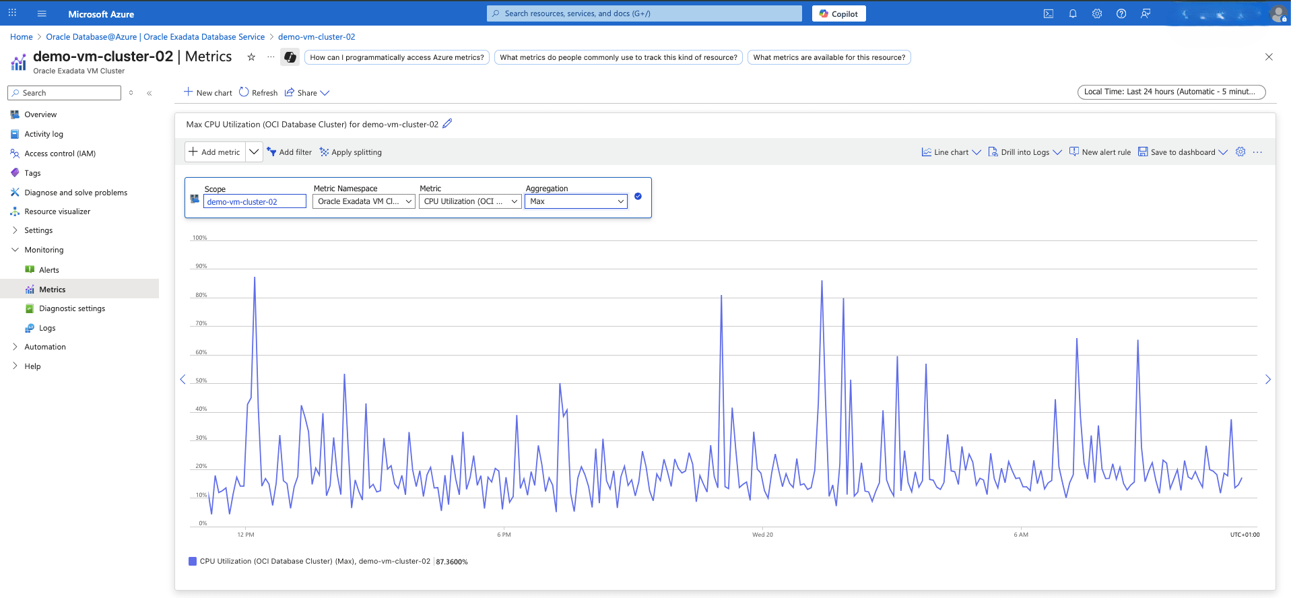Click the blue metric confirmation checkmark
This screenshot has width=1291, height=598.
pos(638,197)
